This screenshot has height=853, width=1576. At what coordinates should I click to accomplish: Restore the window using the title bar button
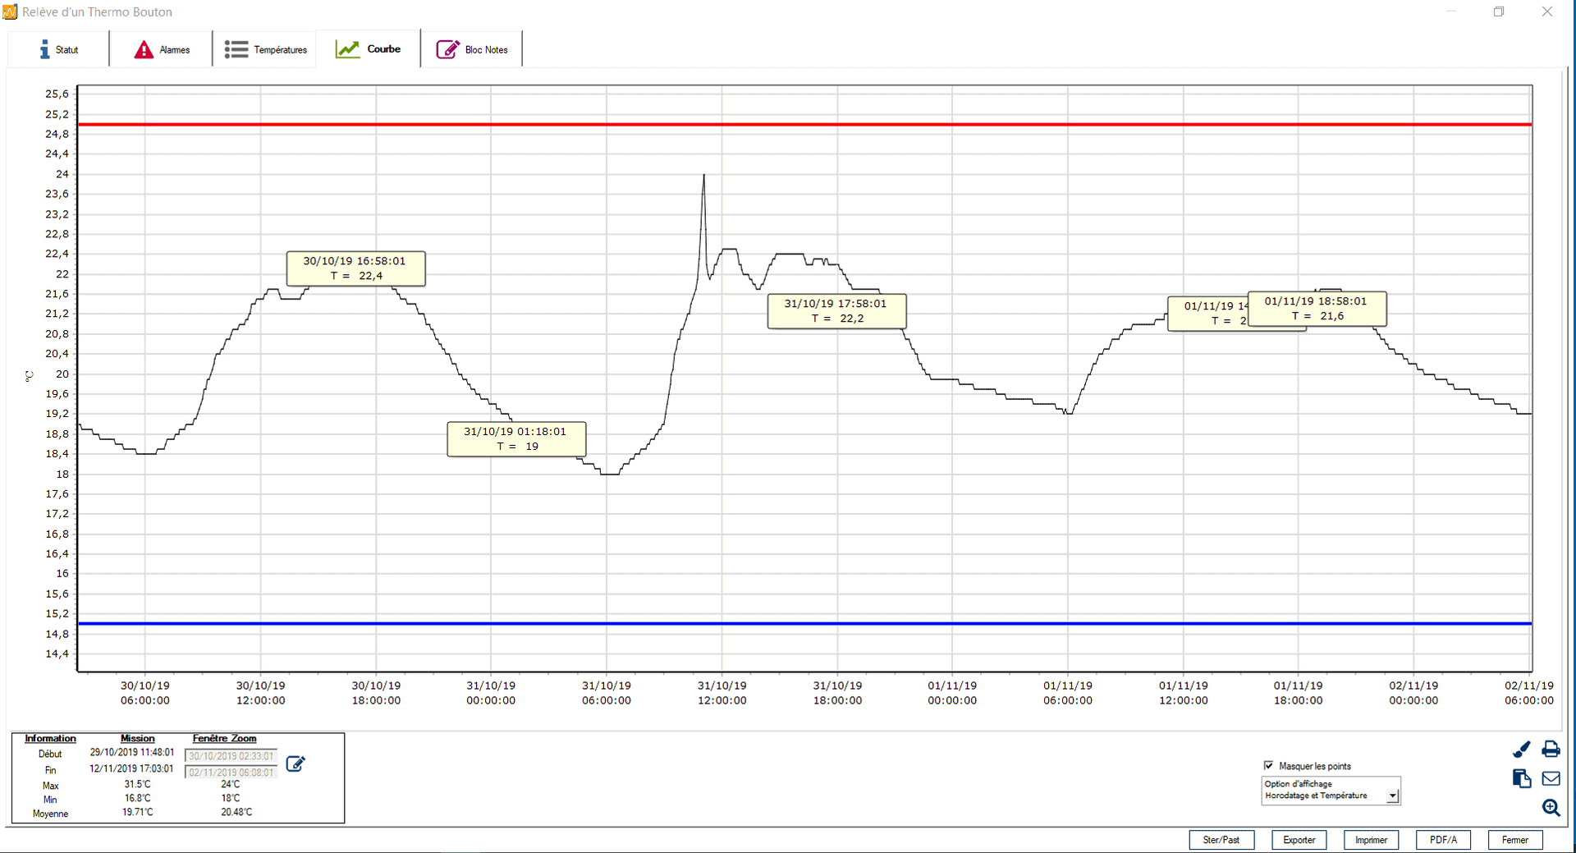click(x=1499, y=11)
